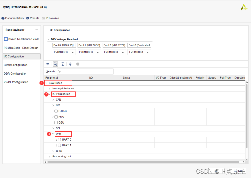Enable the PMU checkbox
This screenshot has width=251, height=178.
56,117
